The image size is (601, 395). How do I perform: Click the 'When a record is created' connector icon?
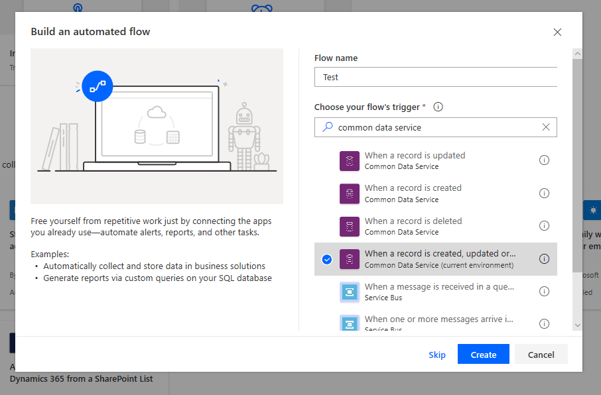click(x=349, y=194)
